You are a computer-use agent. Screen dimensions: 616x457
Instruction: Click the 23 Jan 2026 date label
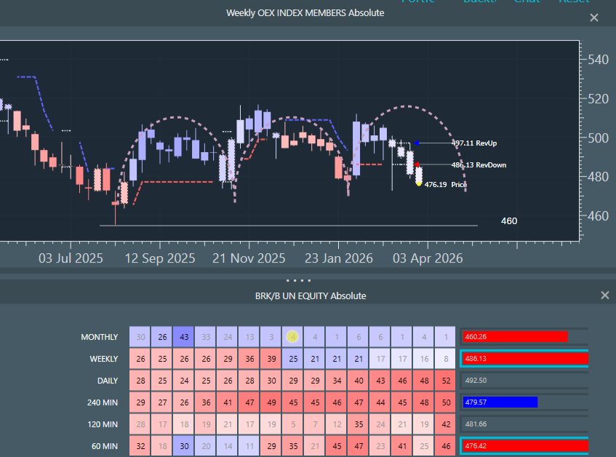pyautogui.click(x=339, y=258)
